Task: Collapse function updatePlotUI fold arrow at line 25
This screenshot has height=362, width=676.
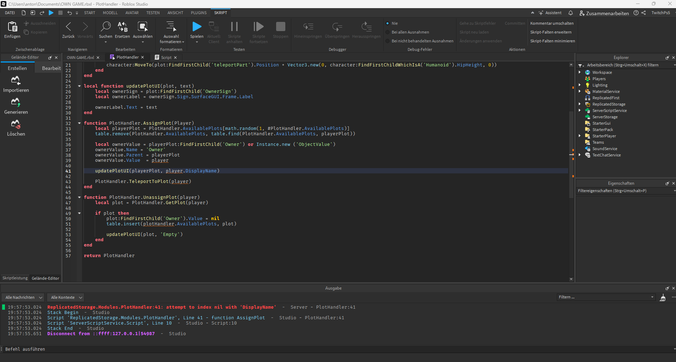Action: [79, 86]
